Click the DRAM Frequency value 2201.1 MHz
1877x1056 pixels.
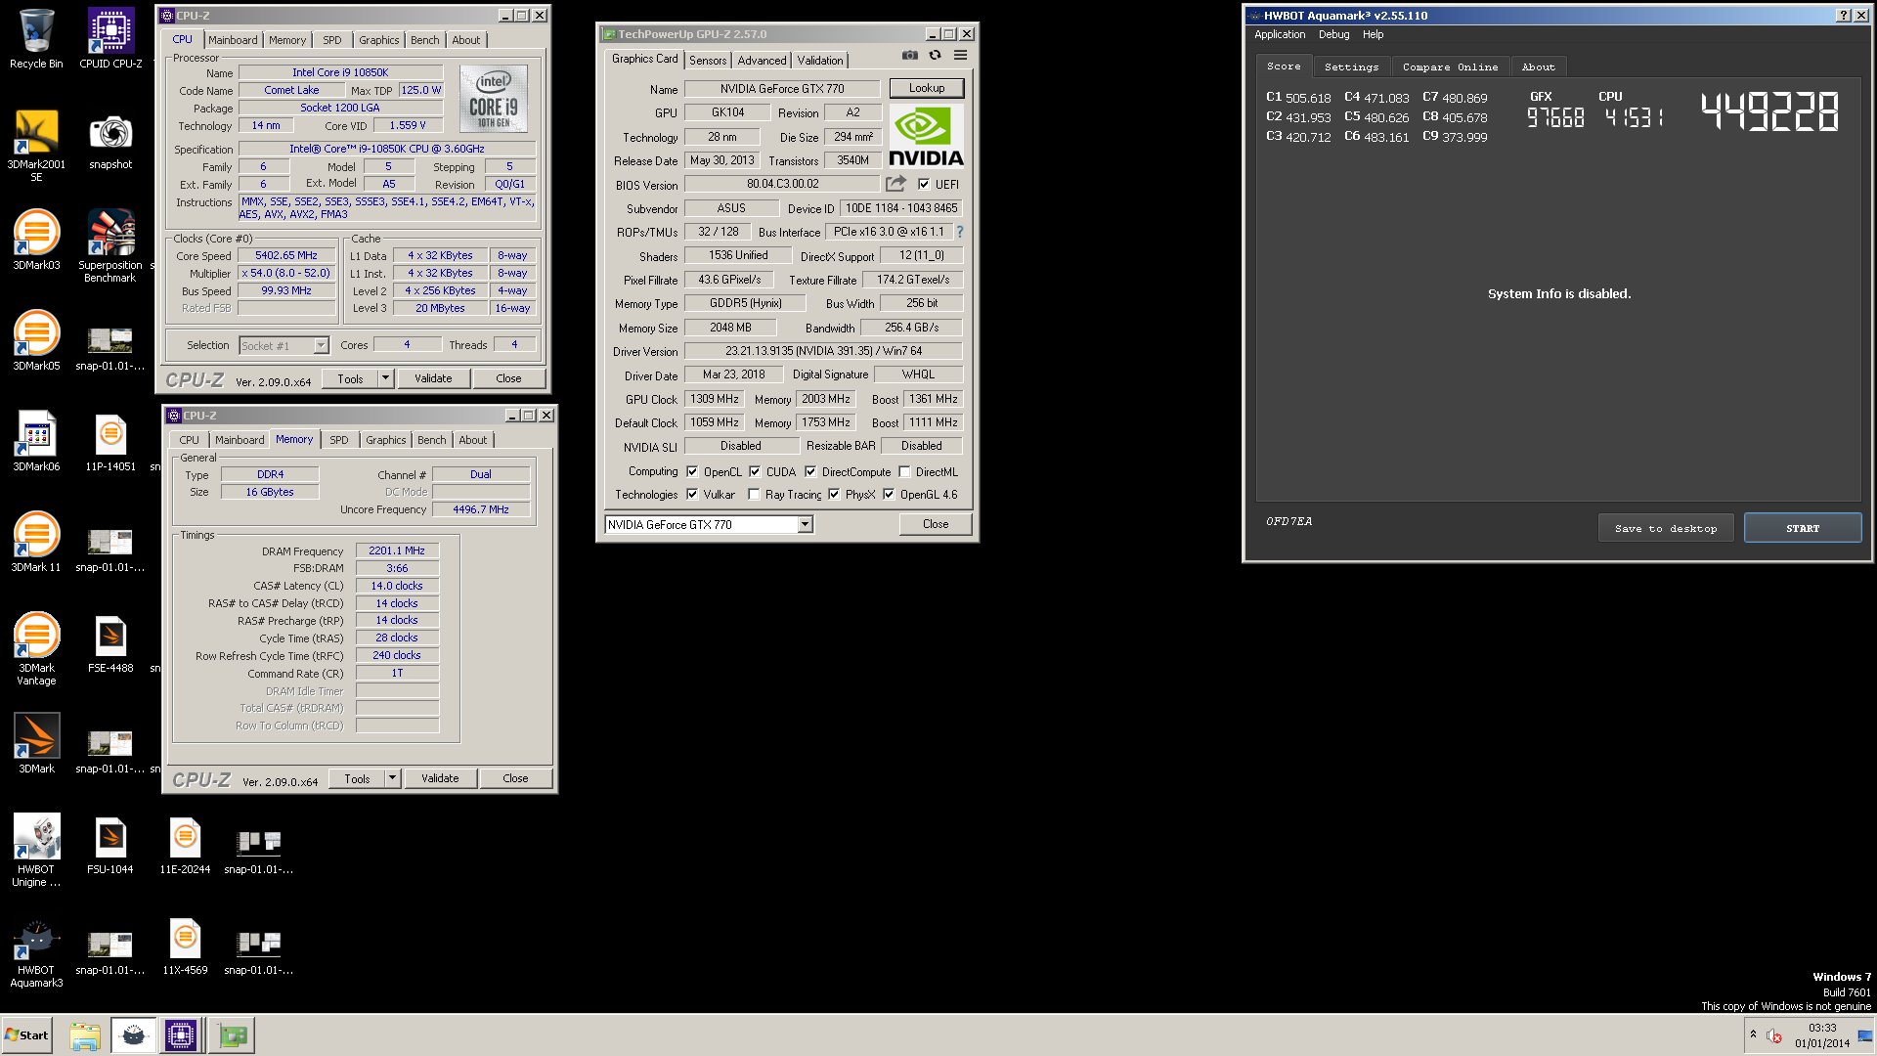[397, 550]
